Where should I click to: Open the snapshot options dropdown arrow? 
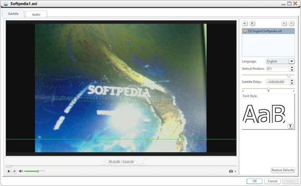[x=235, y=171]
